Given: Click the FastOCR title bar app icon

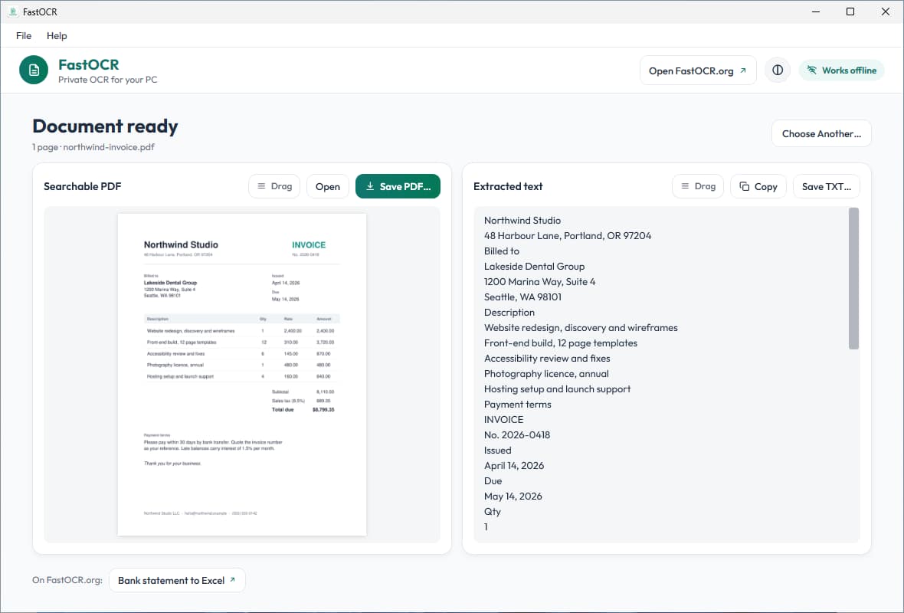Looking at the screenshot, I should [x=13, y=11].
